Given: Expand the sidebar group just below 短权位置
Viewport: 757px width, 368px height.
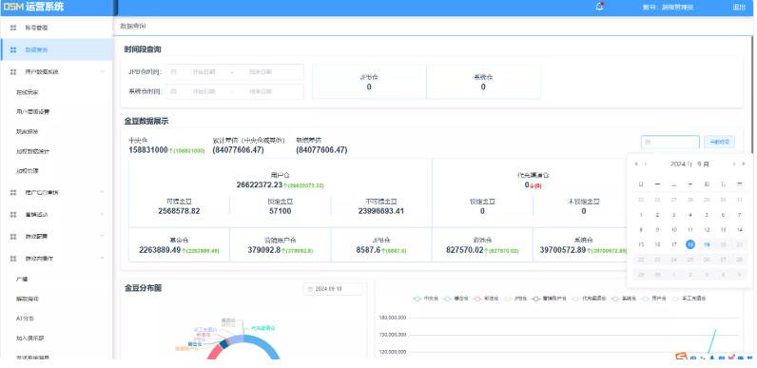Looking at the screenshot, I should pos(102,193).
